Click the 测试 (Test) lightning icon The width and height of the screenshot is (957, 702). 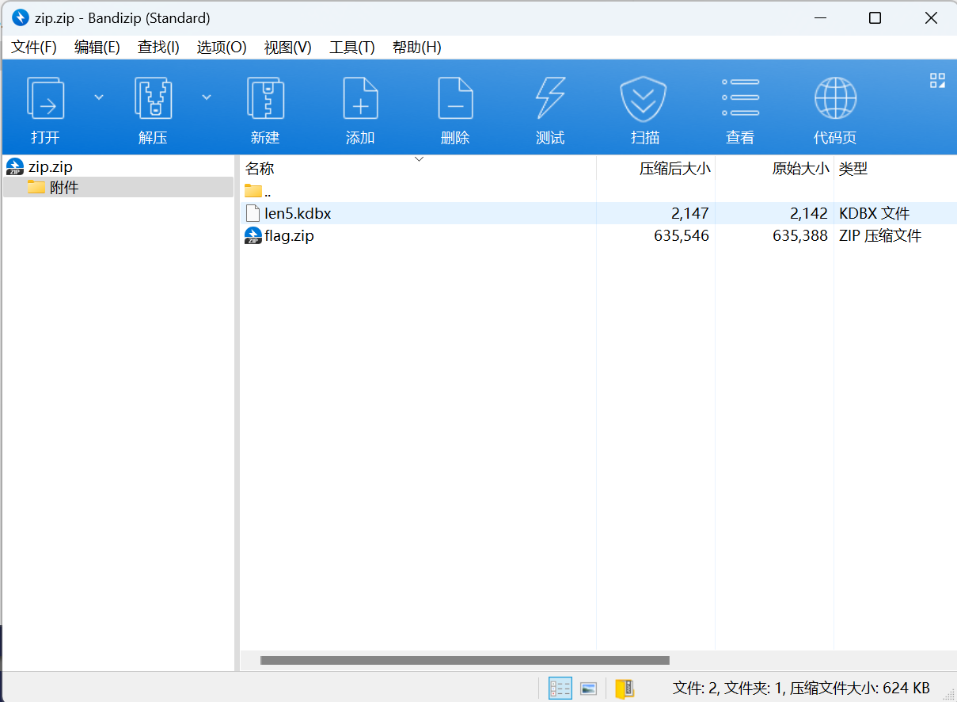pos(550,99)
